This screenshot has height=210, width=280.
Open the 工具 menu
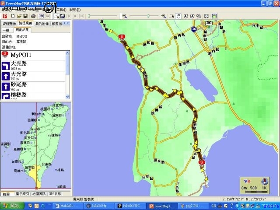click(61, 10)
